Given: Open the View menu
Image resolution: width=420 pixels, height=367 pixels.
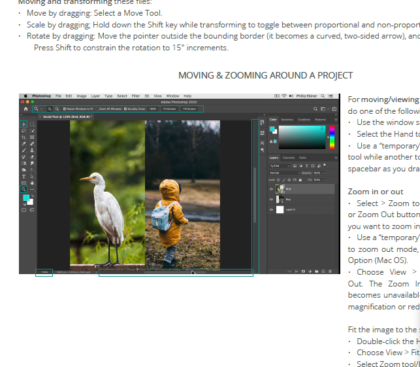Looking at the screenshot, I should [x=158, y=96].
